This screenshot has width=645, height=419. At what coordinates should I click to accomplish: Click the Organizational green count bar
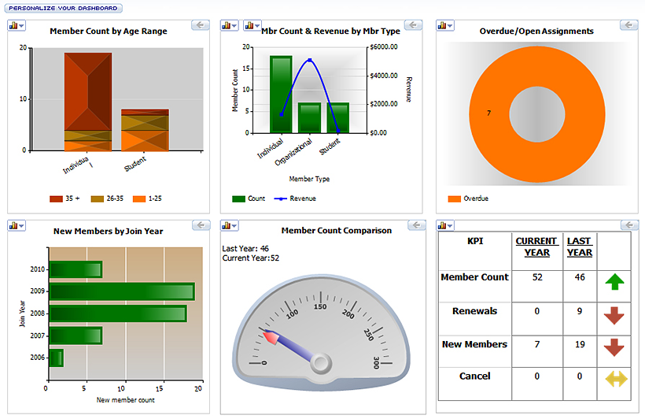pyautogui.click(x=309, y=118)
